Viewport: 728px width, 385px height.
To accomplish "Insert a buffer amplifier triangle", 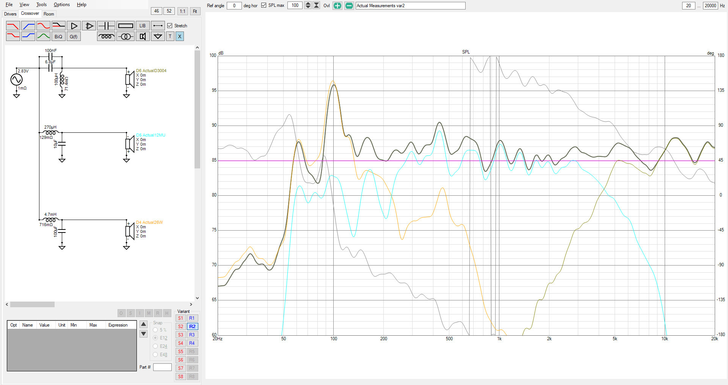I will pos(74,26).
